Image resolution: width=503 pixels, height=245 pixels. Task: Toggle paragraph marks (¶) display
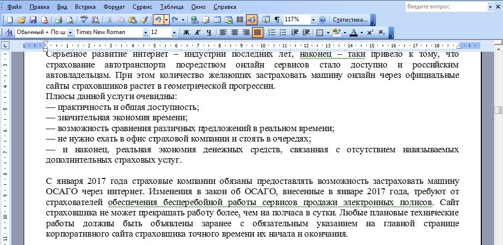(277, 20)
